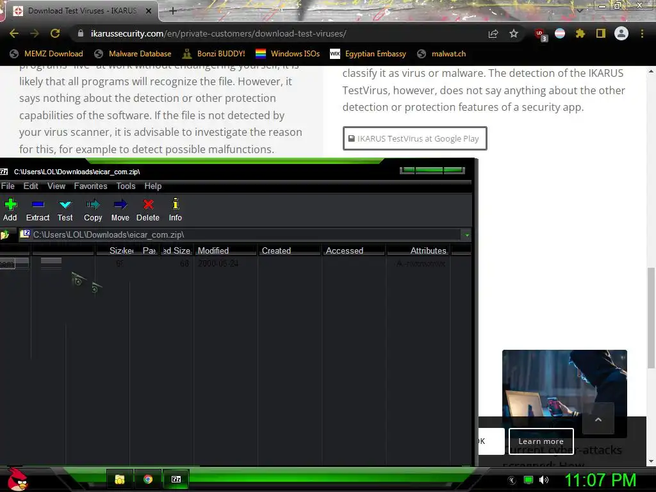Screen dimensions: 656x492
Task: Switch to Chrome on the taskbar
Action: point(148,479)
